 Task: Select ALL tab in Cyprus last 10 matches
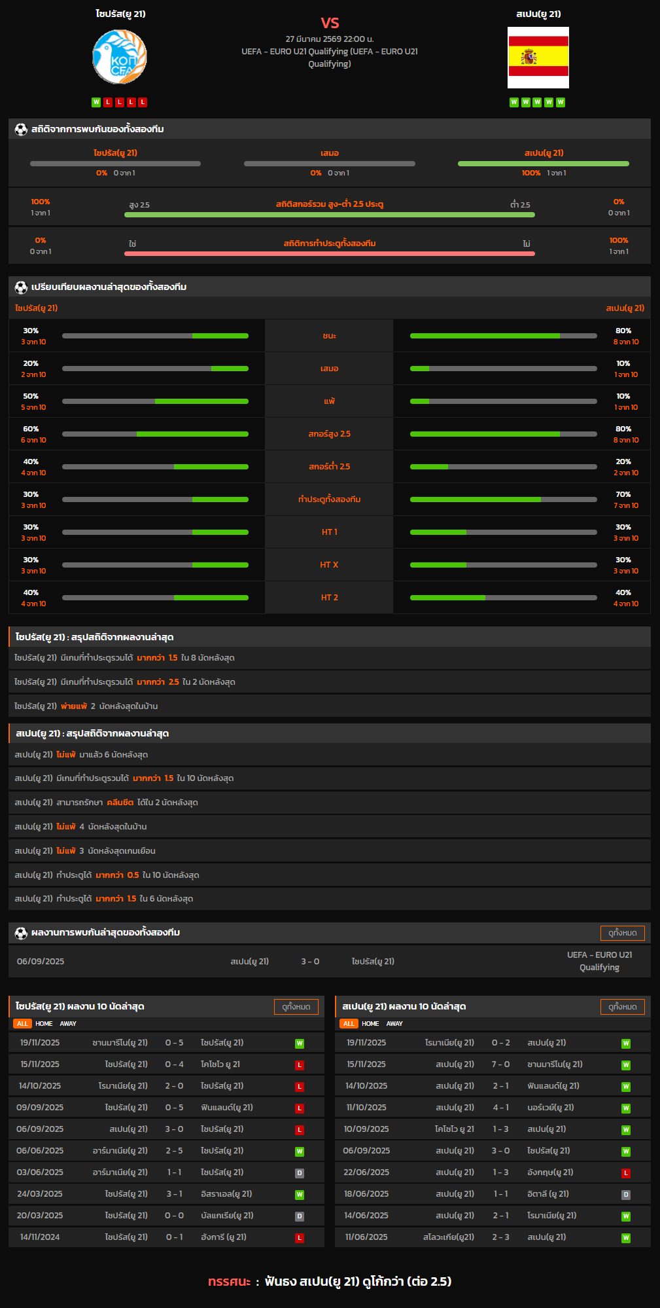[22, 1024]
